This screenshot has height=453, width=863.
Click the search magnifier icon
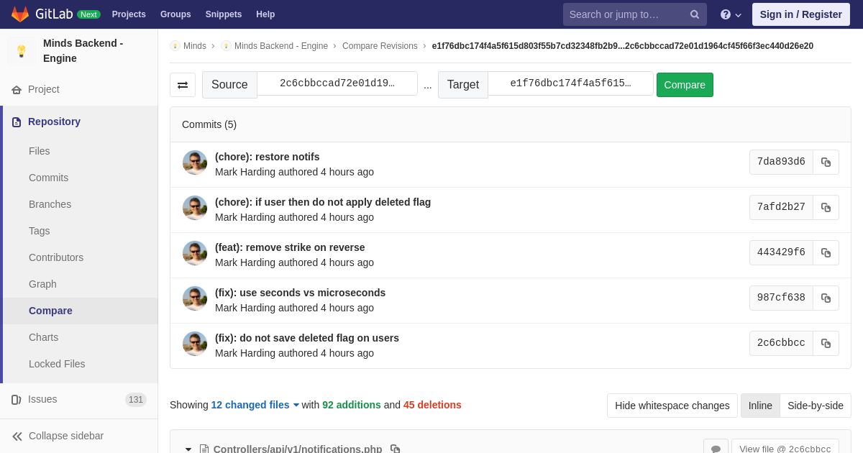(x=694, y=14)
